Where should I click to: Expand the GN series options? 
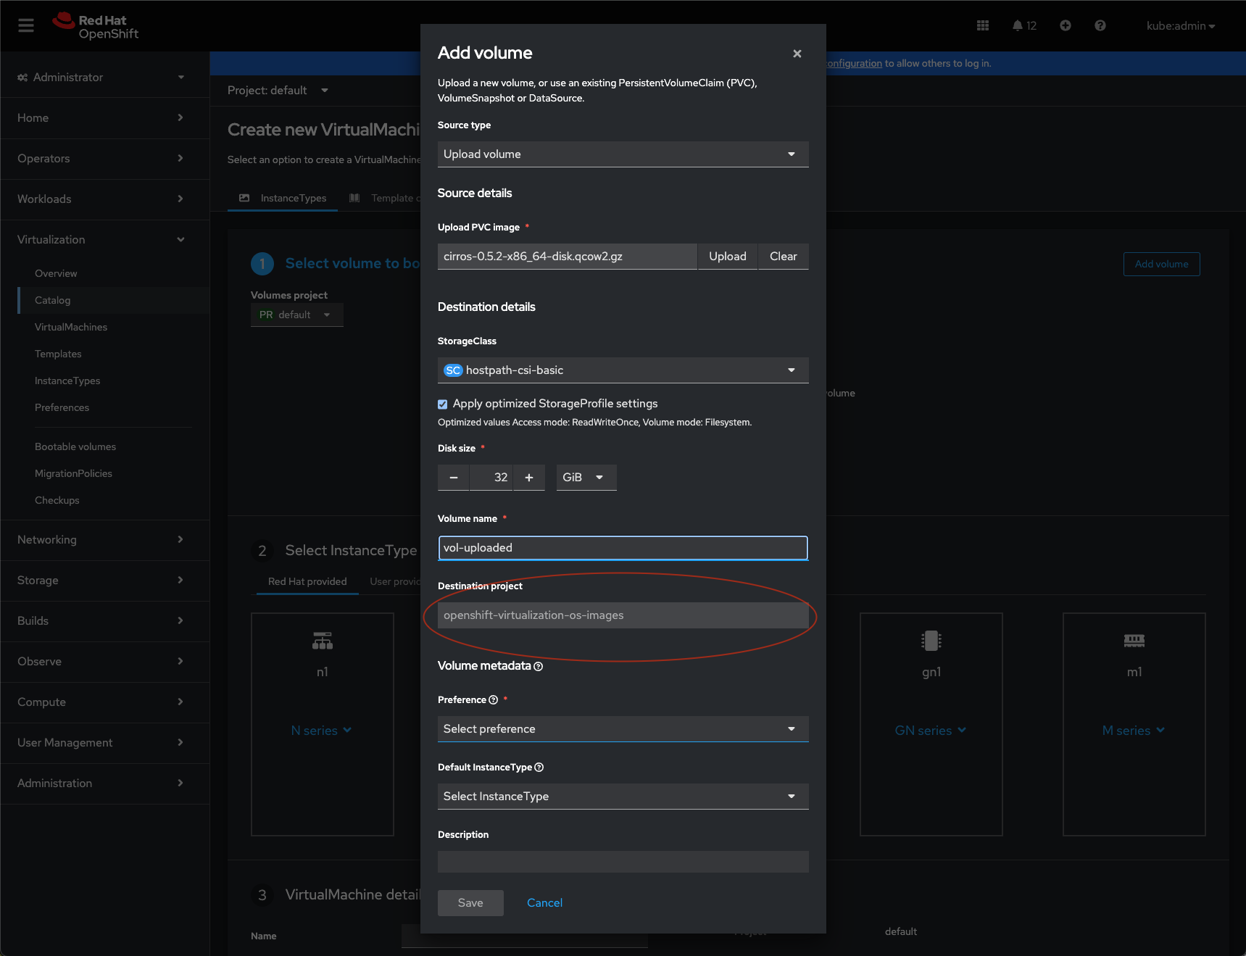coord(931,731)
